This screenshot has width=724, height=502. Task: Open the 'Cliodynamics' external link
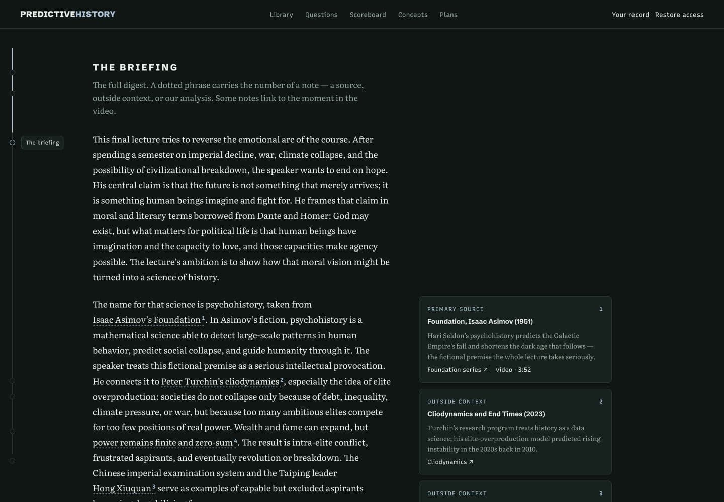[x=450, y=462]
